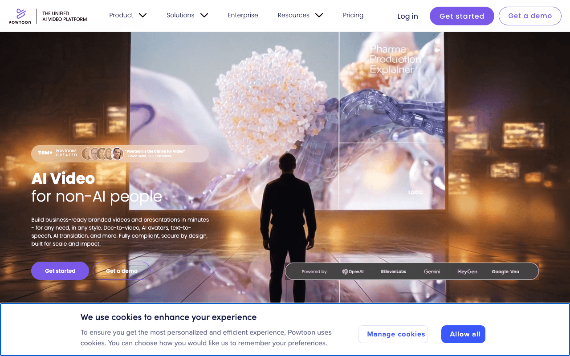The height and width of the screenshot is (356, 570).
Task: Click the David Sutar avatar photo
Action: pos(117,154)
